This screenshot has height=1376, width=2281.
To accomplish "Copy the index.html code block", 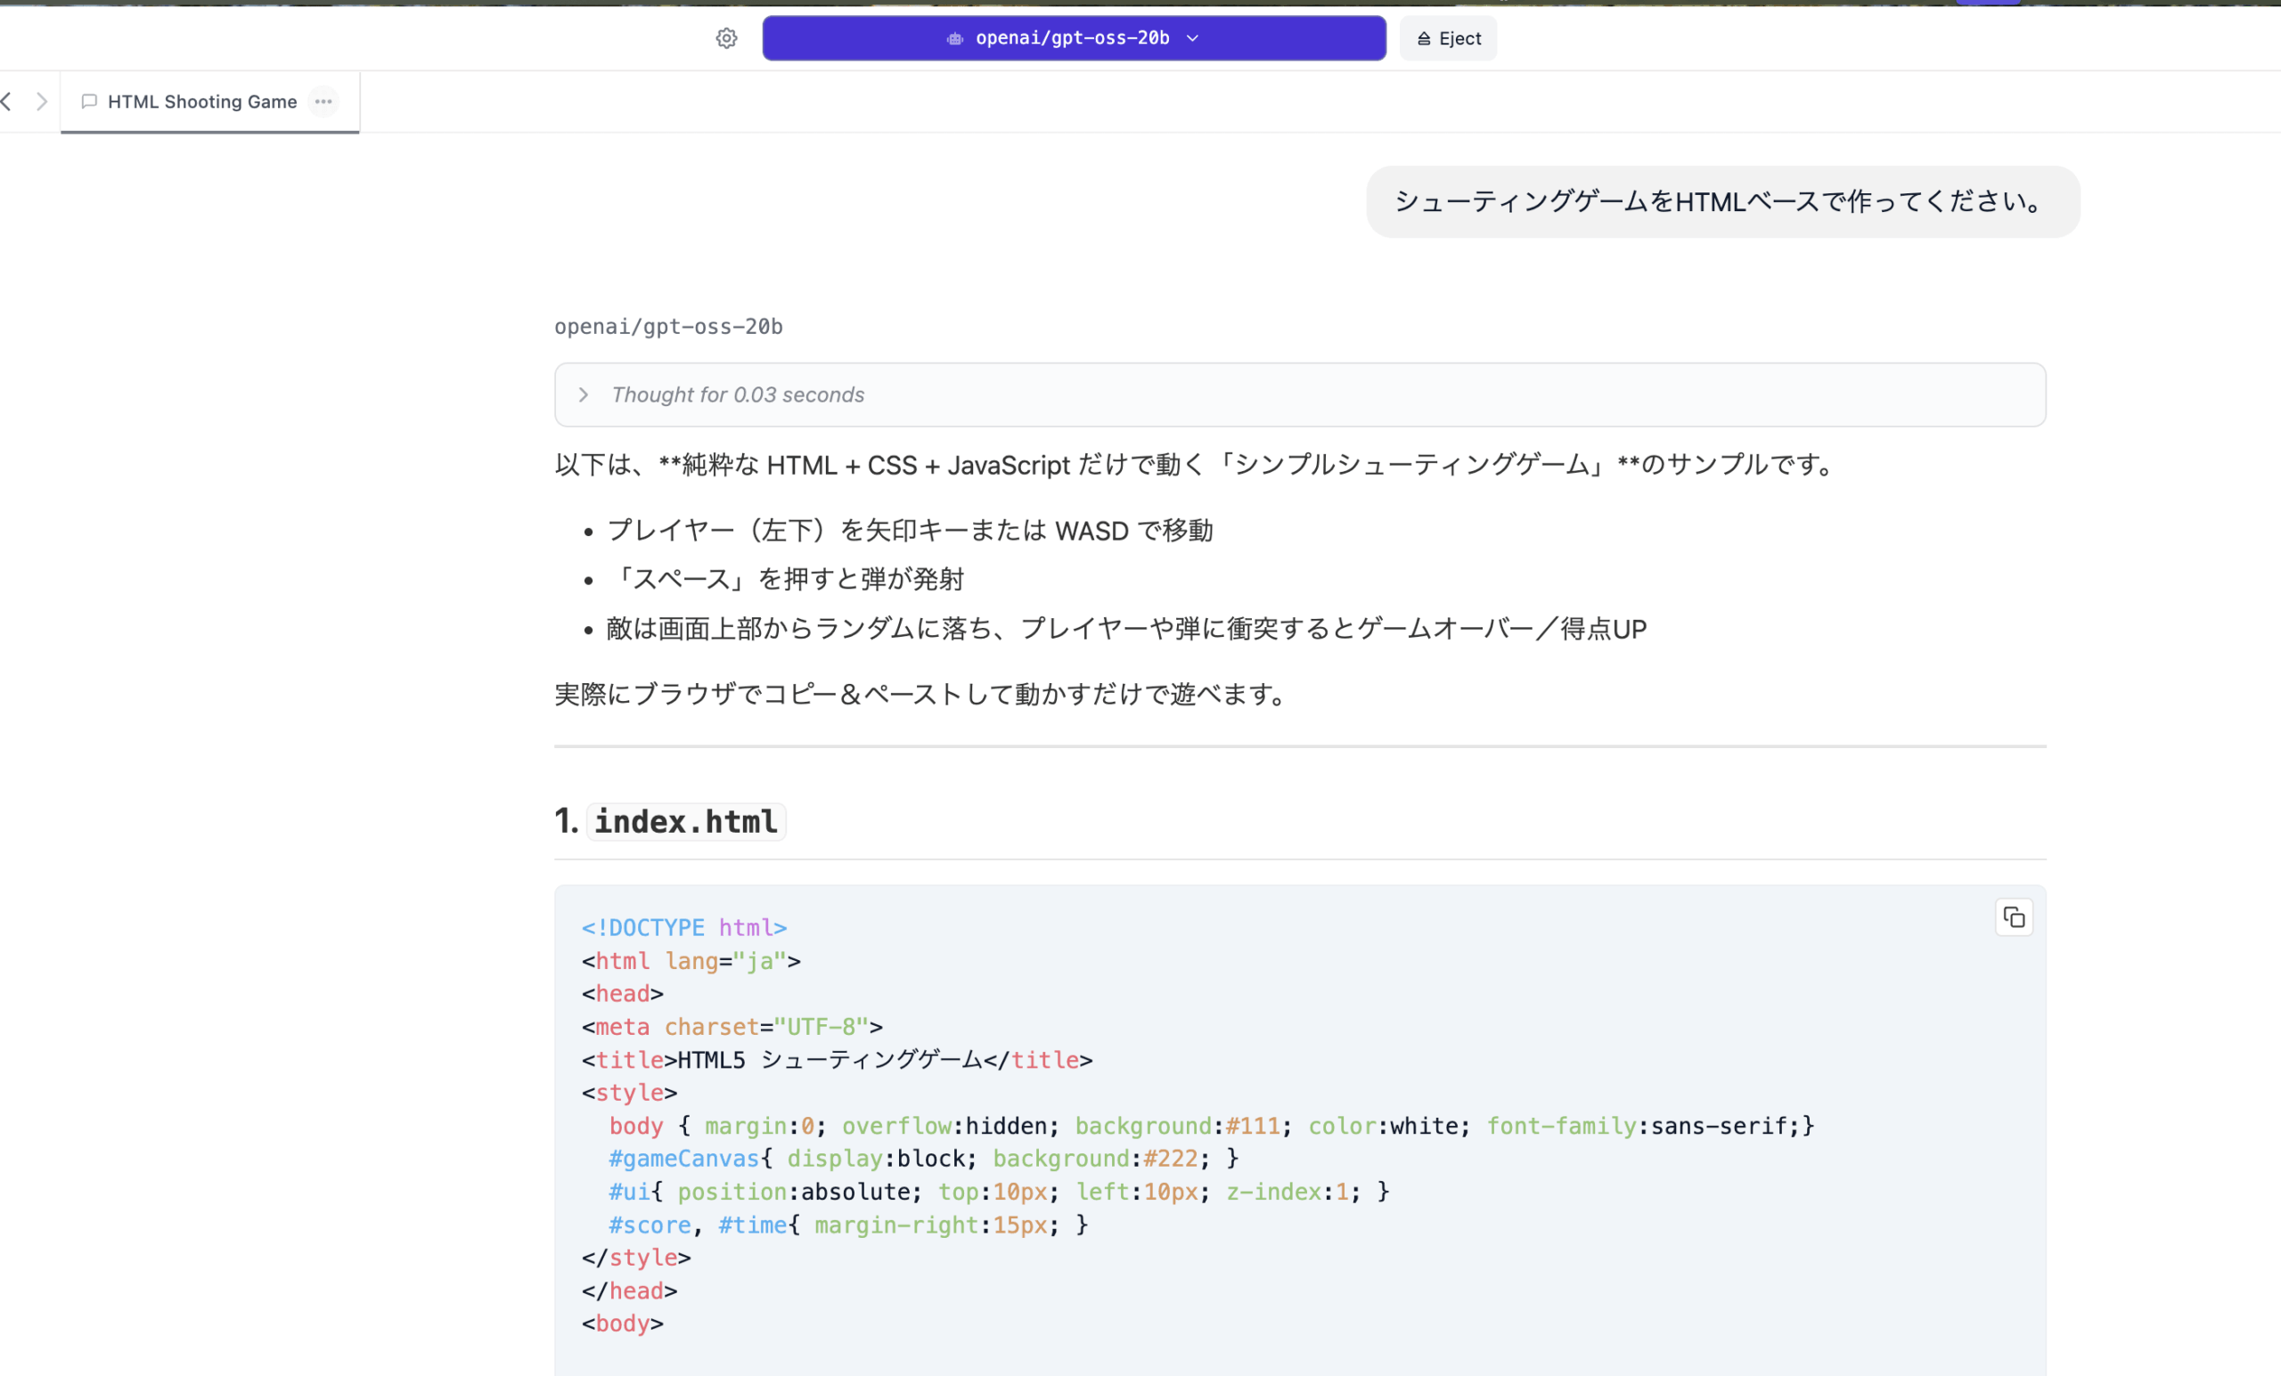I will tap(2014, 918).
